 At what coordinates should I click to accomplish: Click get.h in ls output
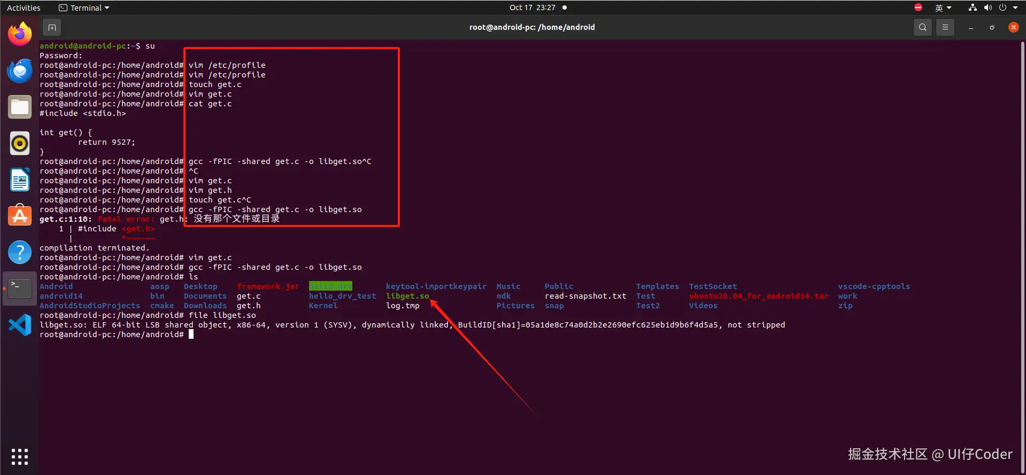[249, 306]
